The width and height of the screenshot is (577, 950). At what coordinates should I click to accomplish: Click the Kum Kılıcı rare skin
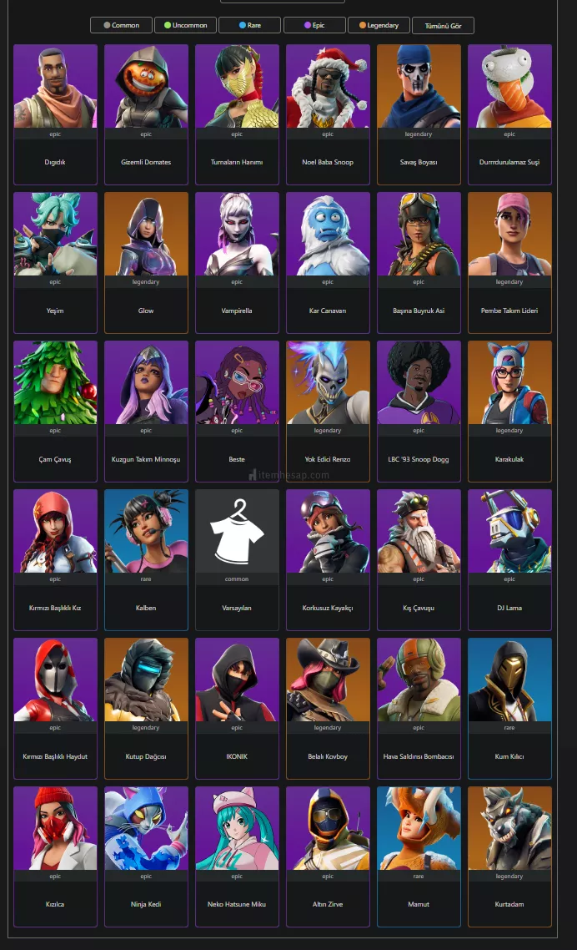509,708
